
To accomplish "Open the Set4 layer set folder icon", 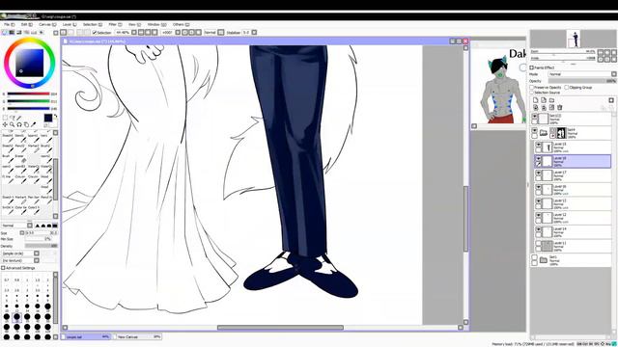I will click(x=544, y=133).
